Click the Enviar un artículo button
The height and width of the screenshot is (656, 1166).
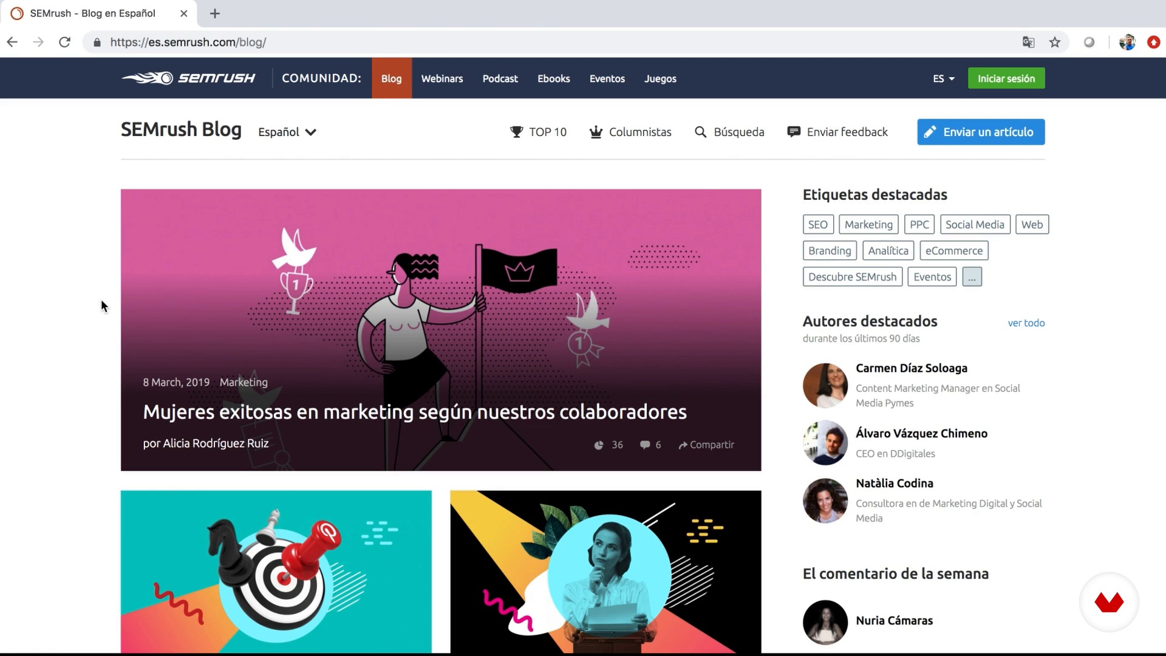point(981,132)
